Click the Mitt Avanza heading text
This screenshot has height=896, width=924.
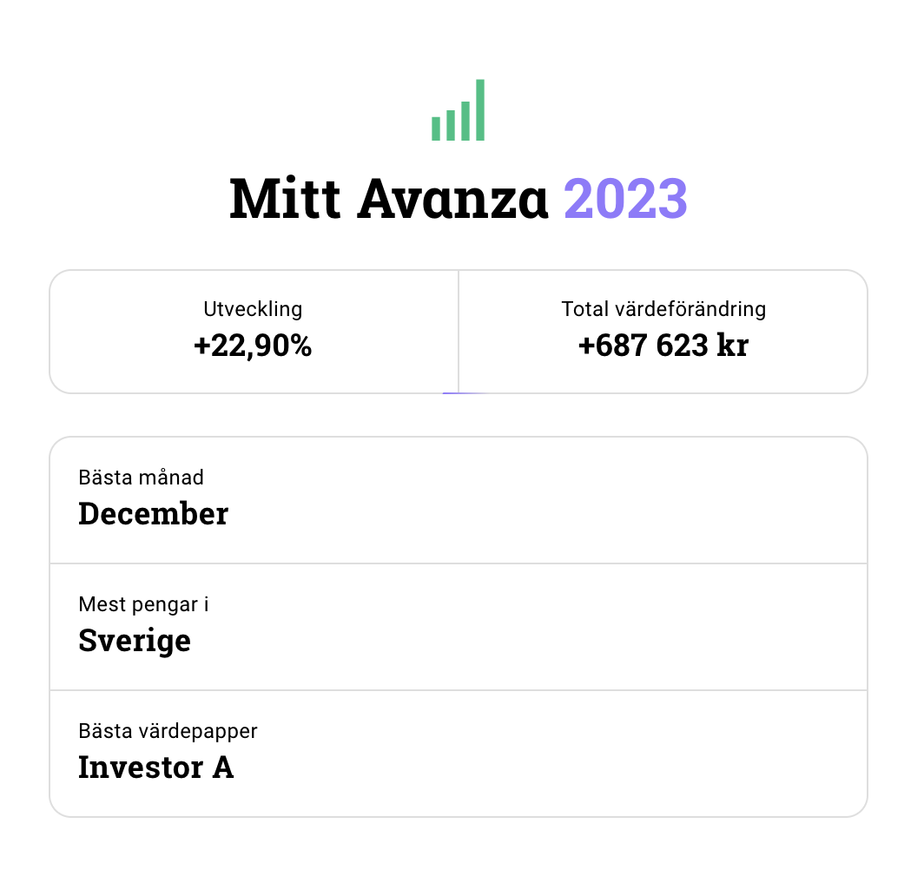(389, 199)
